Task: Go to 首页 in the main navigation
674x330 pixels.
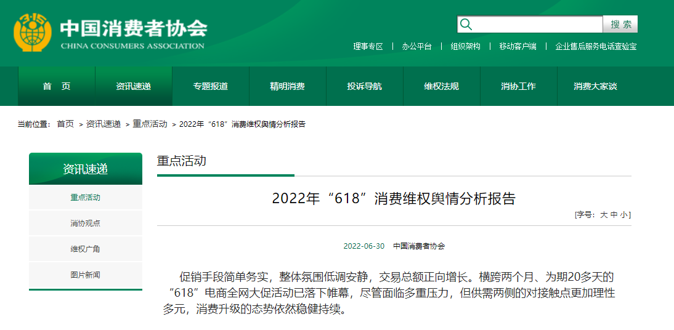Action: click(56, 86)
